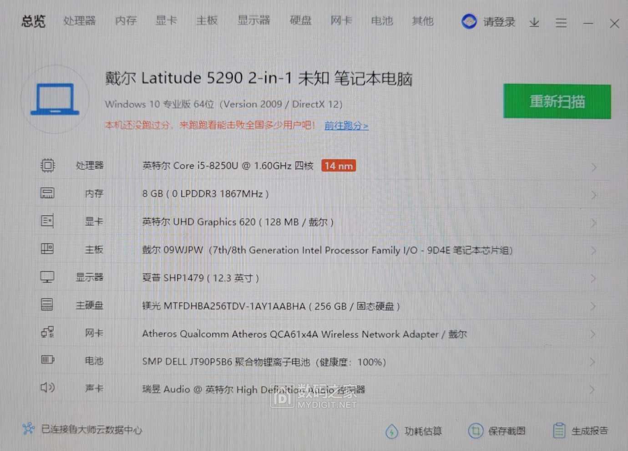The height and width of the screenshot is (451, 628).
Task: Click the memory module icon
Action: coord(47,193)
